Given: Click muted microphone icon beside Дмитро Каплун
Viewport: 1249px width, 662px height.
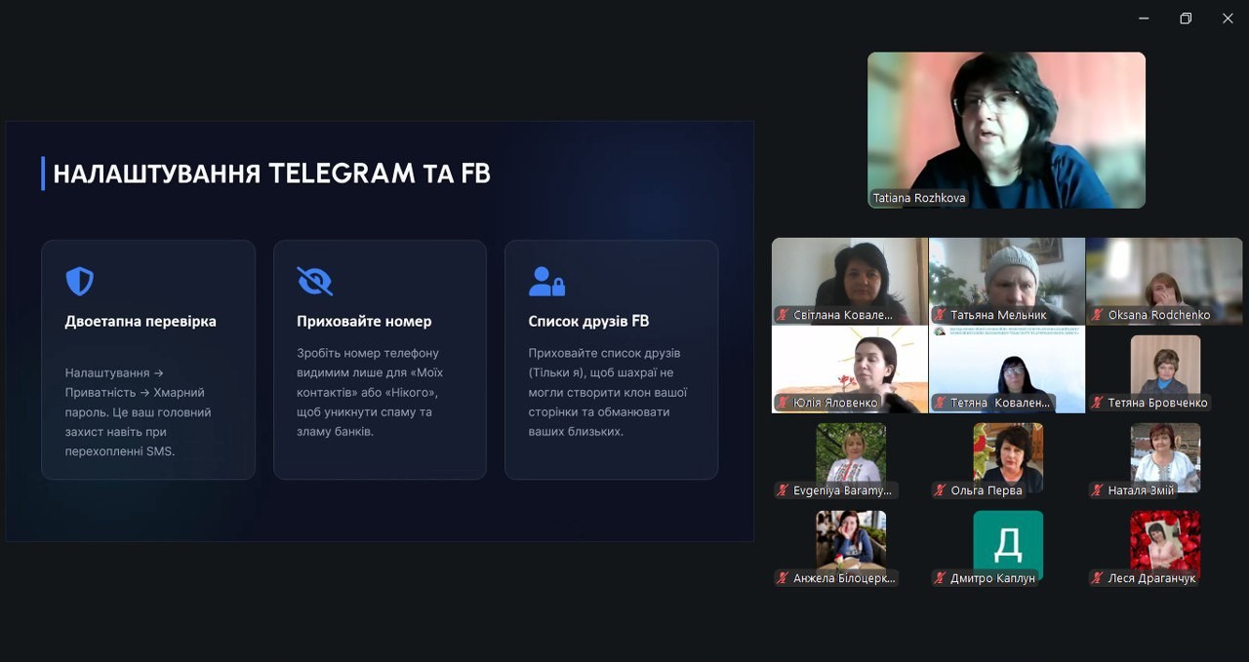Looking at the screenshot, I should click(940, 578).
